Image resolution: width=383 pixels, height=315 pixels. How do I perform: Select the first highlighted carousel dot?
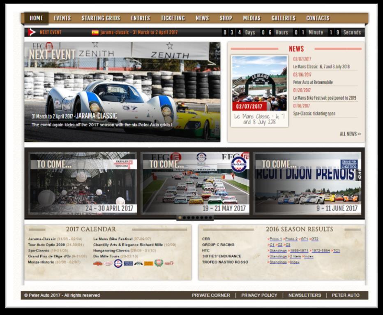click(x=180, y=218)
